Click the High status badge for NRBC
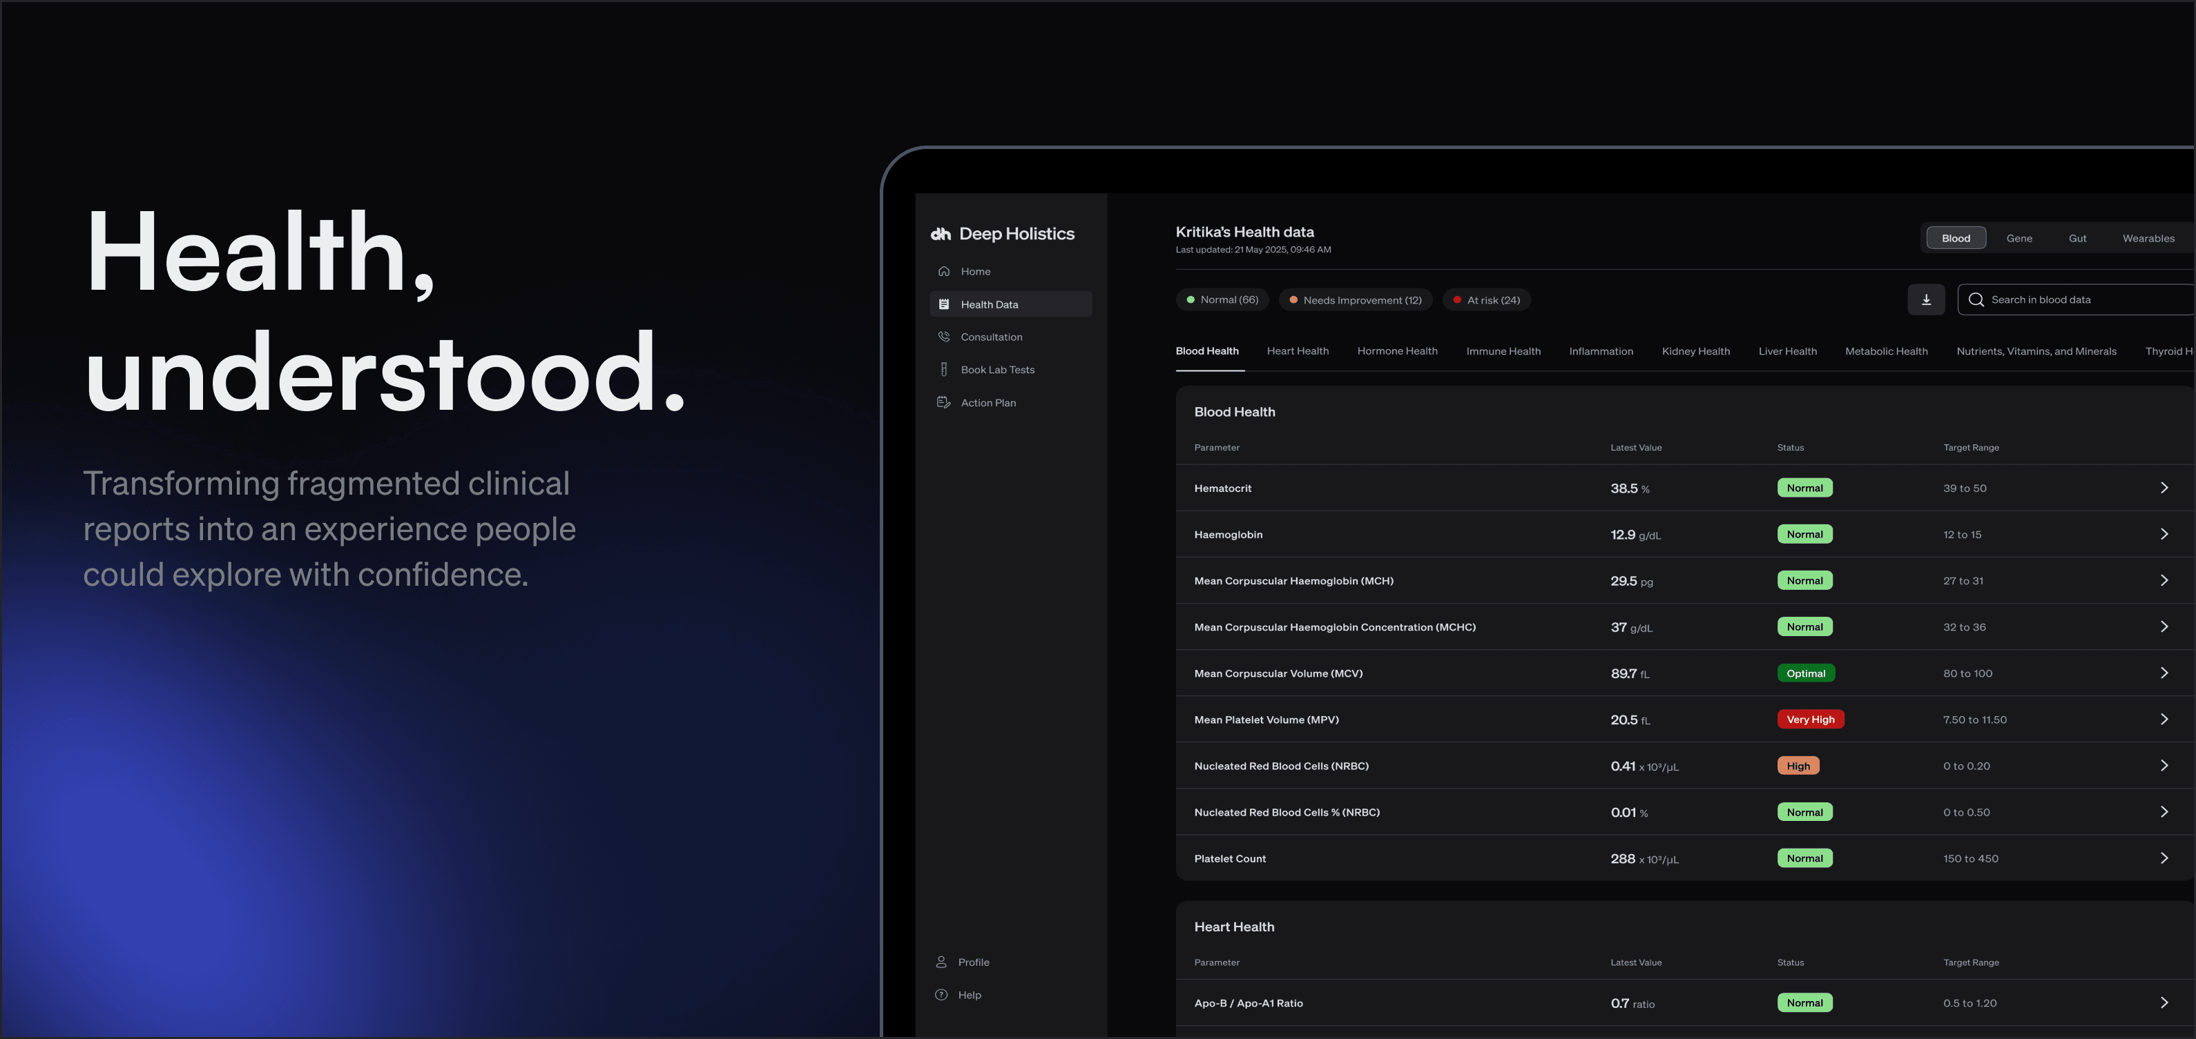This screenshot has height=1039, width=2196. 1799,766
